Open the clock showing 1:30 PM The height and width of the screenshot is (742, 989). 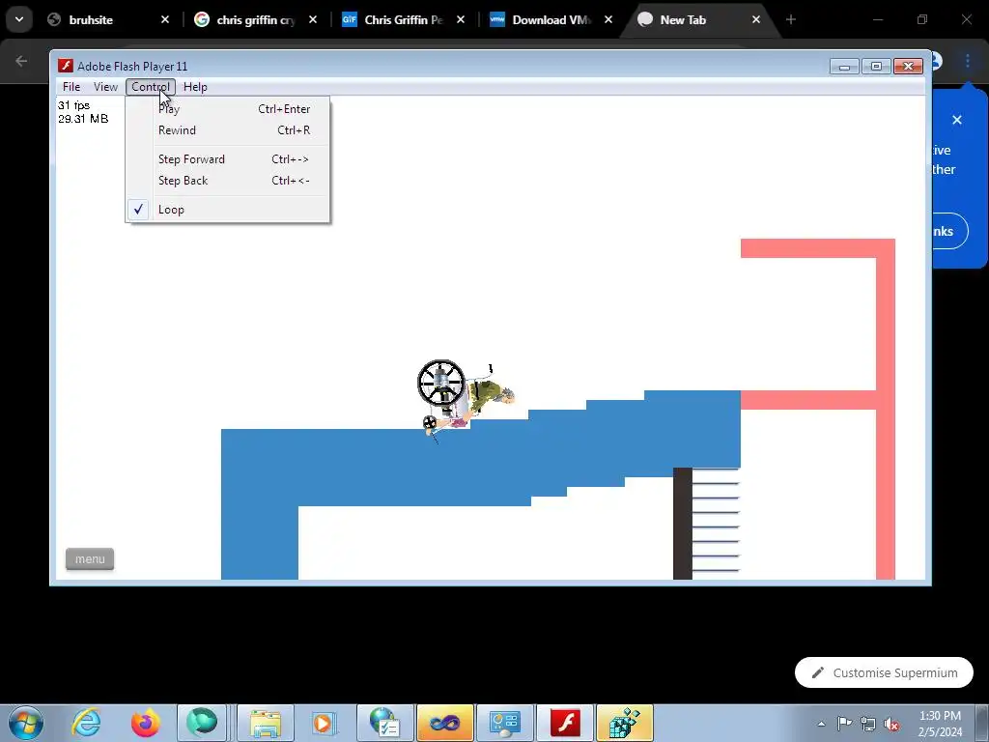pos(940,724)
